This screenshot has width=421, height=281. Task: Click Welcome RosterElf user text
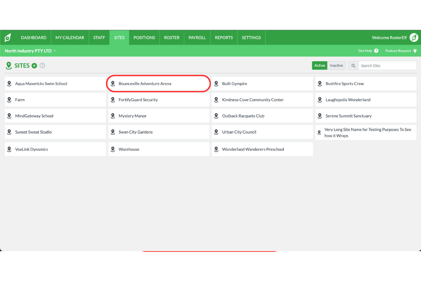389,38
